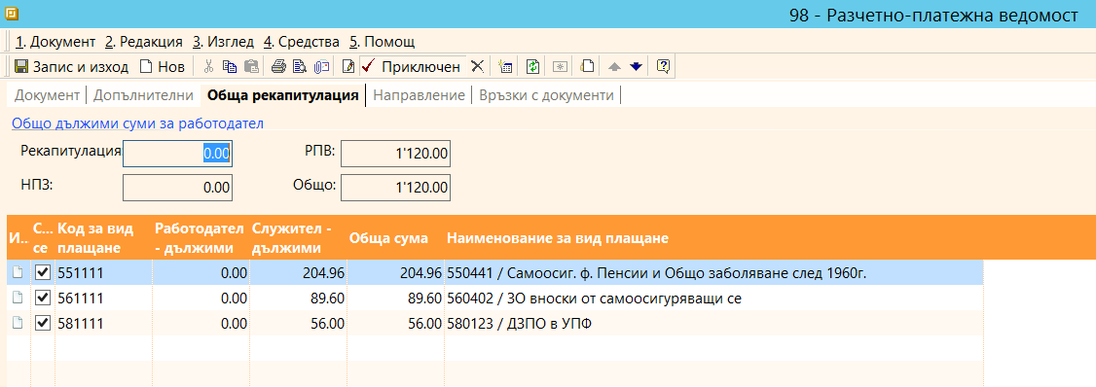Click the 580123 / ДЗПО в УПФ cell
The width and height of the screenshot is (1096, 387).
(713, 323)
